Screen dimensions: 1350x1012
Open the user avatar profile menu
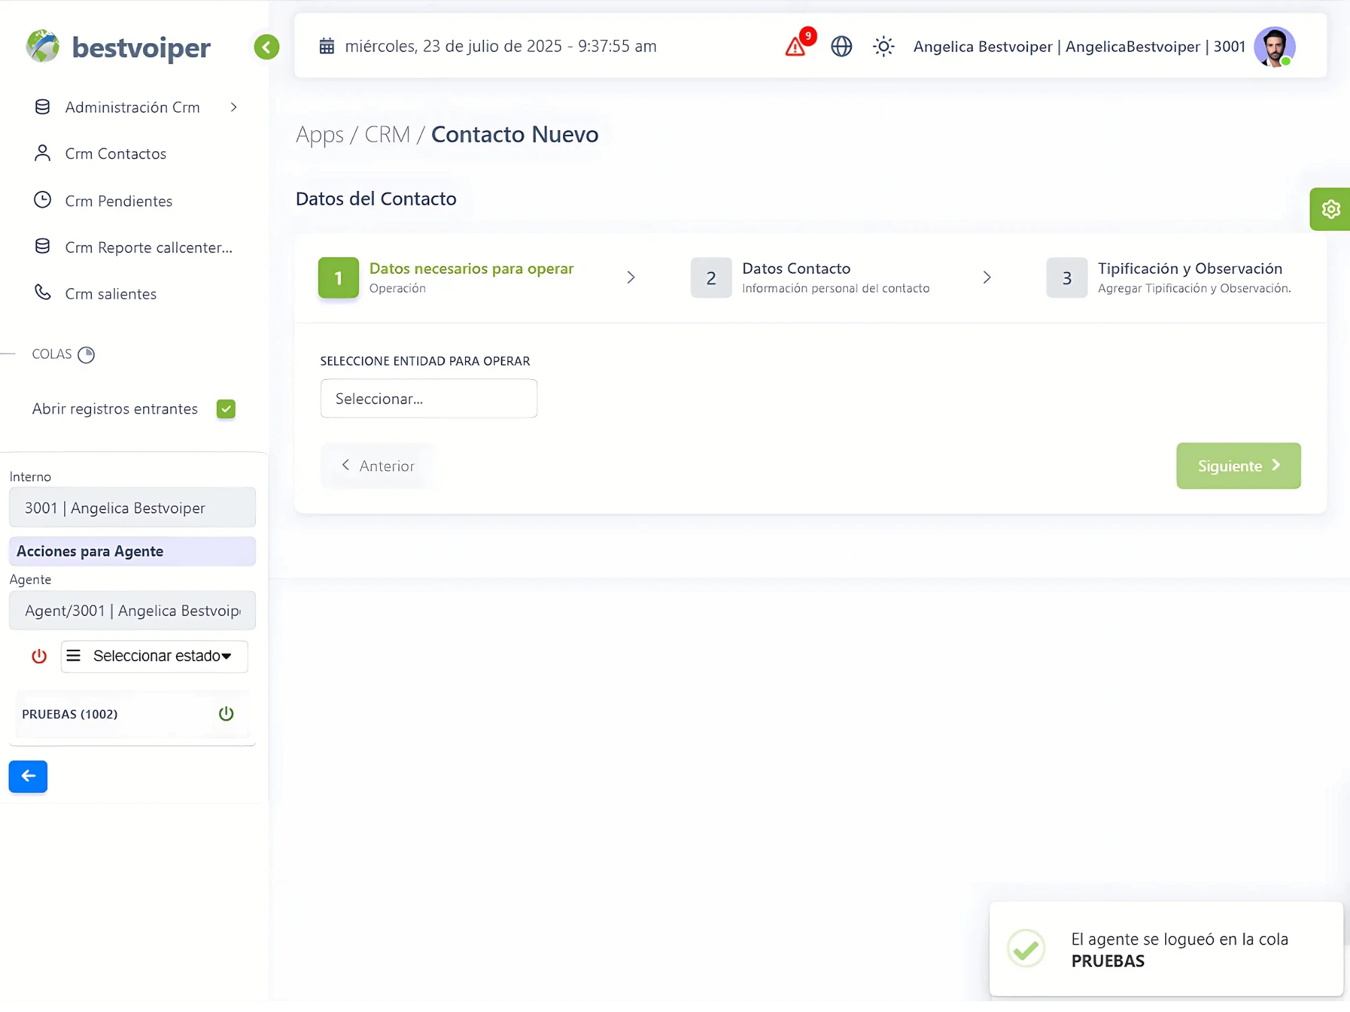click(1274, 47)
